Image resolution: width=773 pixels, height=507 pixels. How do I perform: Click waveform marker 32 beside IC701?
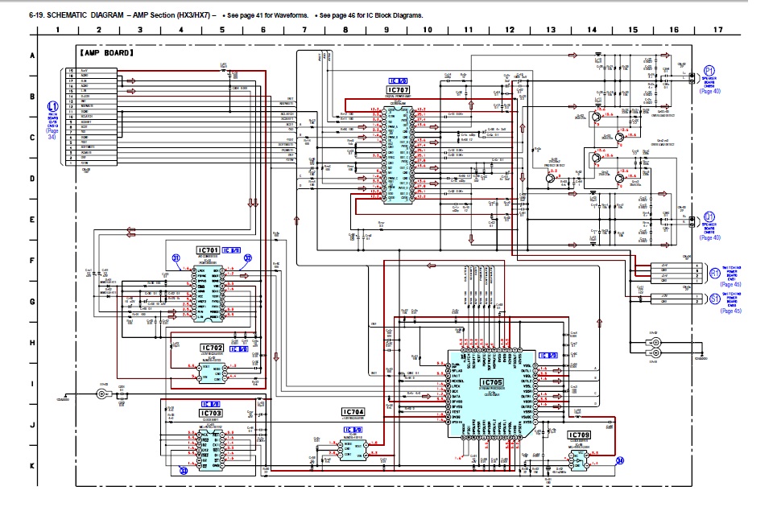(248, 258)
